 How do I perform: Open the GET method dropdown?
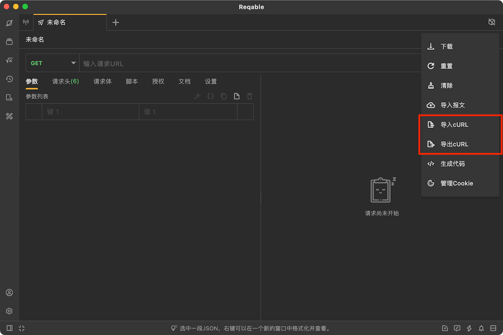(52, 63)
